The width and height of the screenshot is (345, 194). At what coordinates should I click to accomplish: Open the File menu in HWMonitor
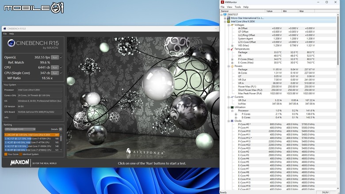click(222, 7)
